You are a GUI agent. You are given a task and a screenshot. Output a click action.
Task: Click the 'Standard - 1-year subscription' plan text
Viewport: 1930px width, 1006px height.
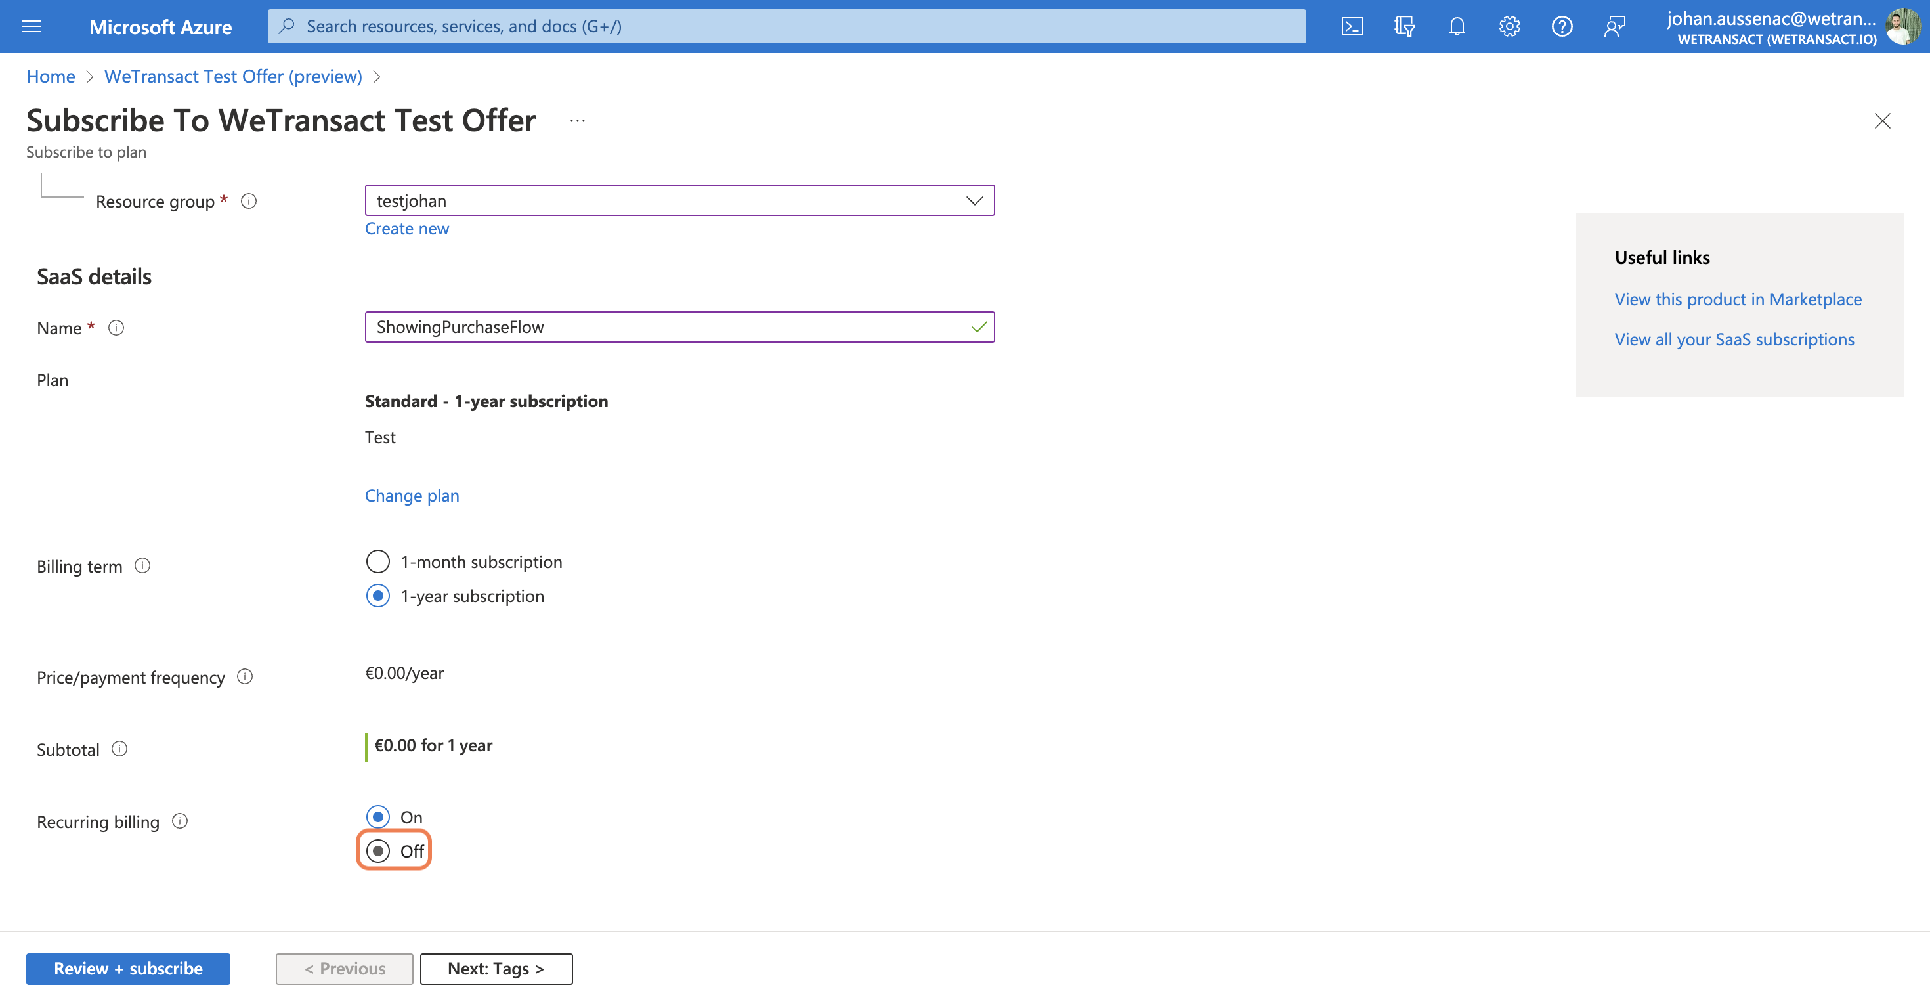tap(486, 401)
